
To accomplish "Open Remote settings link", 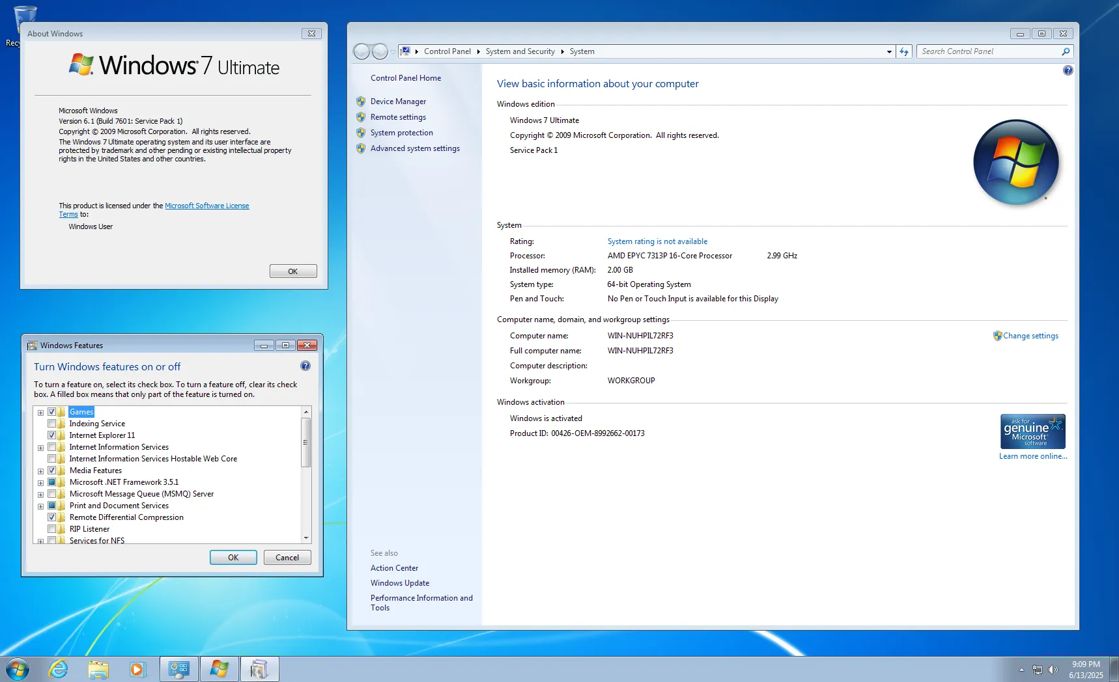I will (398, 117).
